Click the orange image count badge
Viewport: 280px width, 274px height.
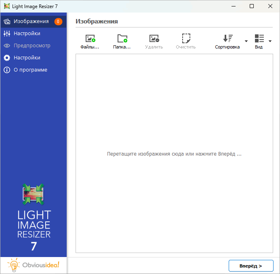coord(58,21)
